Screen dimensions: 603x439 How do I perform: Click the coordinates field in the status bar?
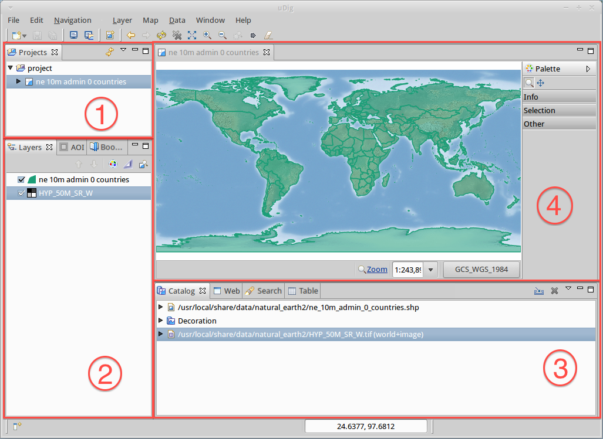(x=366, y=426)
